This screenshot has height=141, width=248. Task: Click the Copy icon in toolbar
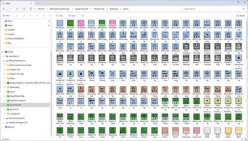click(24, 16)
